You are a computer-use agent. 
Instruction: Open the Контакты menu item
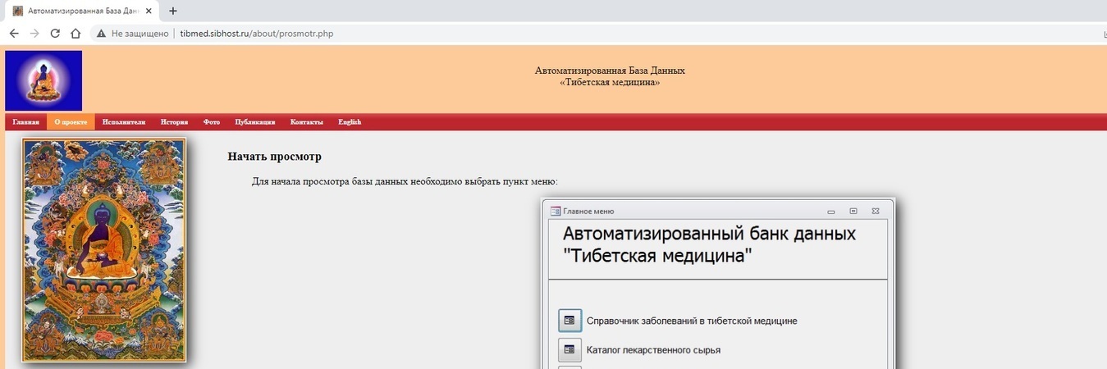(307, 122)
